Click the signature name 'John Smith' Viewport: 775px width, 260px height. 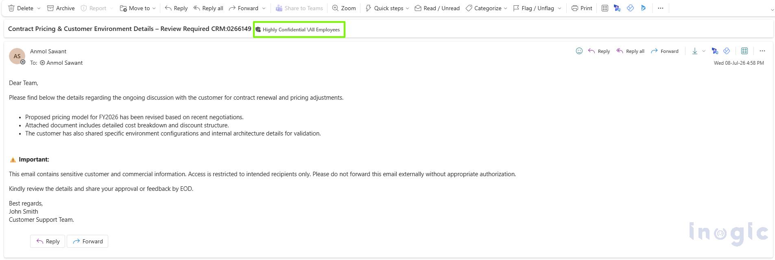pyautogui.click(x=24, y=212)
